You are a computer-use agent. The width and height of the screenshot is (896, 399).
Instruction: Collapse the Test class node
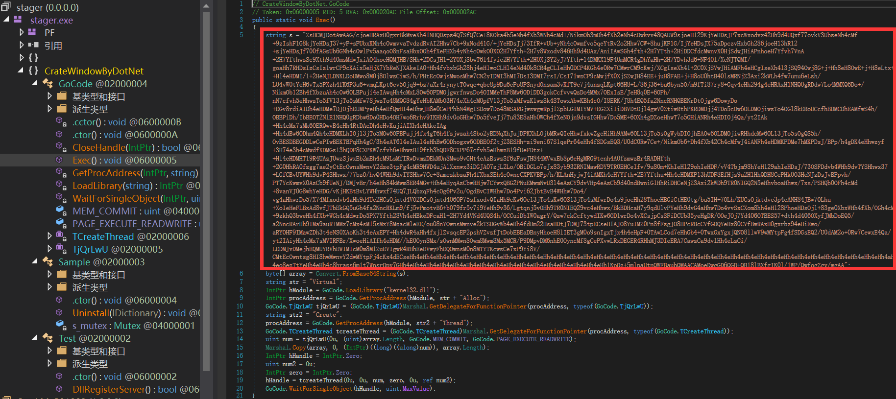[x=35, y=338]
